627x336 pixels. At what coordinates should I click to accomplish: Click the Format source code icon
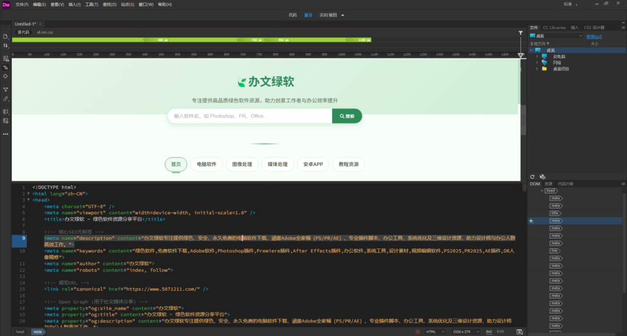tap(6, 67)
